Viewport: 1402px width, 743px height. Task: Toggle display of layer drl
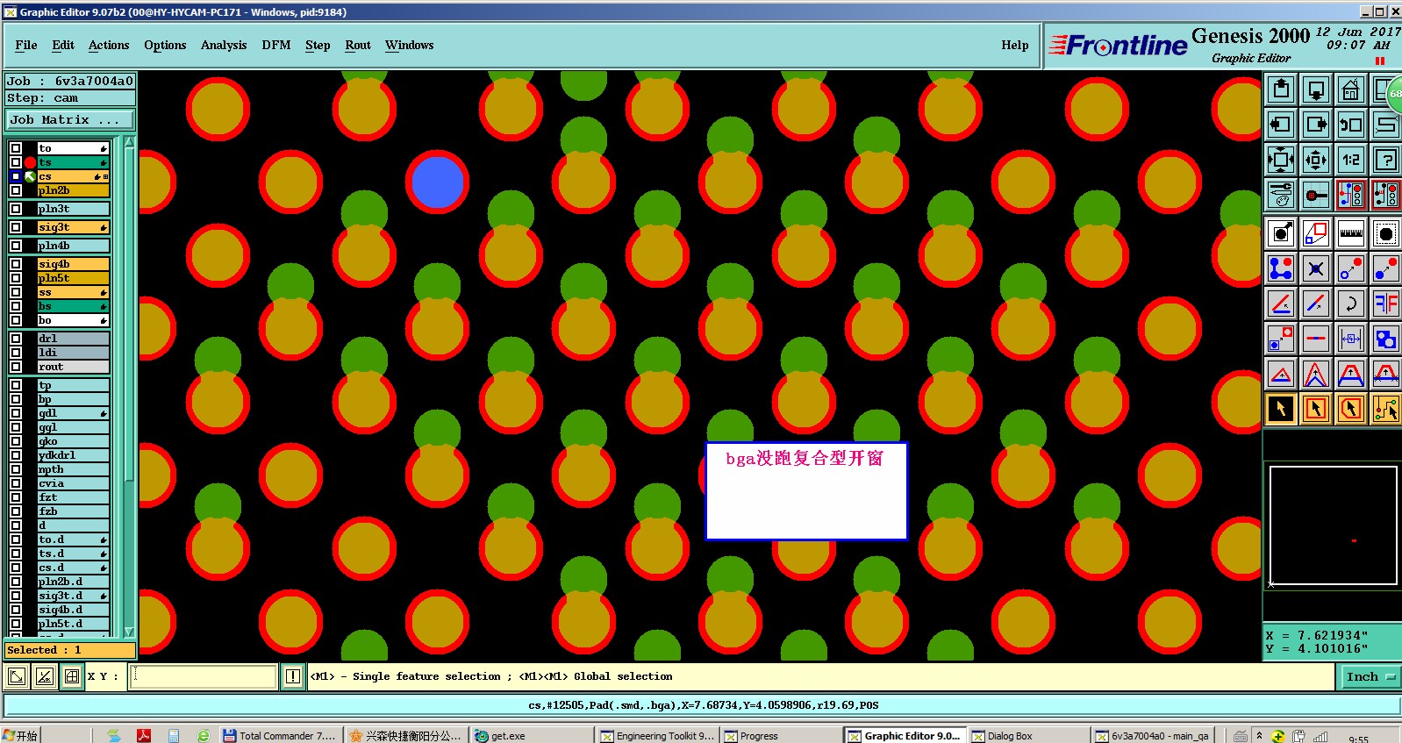point(16,339)
